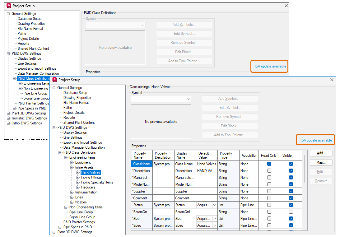340x237 pixels.
Task: Click the Property Type column header
Action: coord(228,155)
